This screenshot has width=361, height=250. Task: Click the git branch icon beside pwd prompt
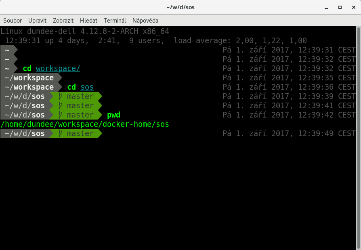click(61, 115)
